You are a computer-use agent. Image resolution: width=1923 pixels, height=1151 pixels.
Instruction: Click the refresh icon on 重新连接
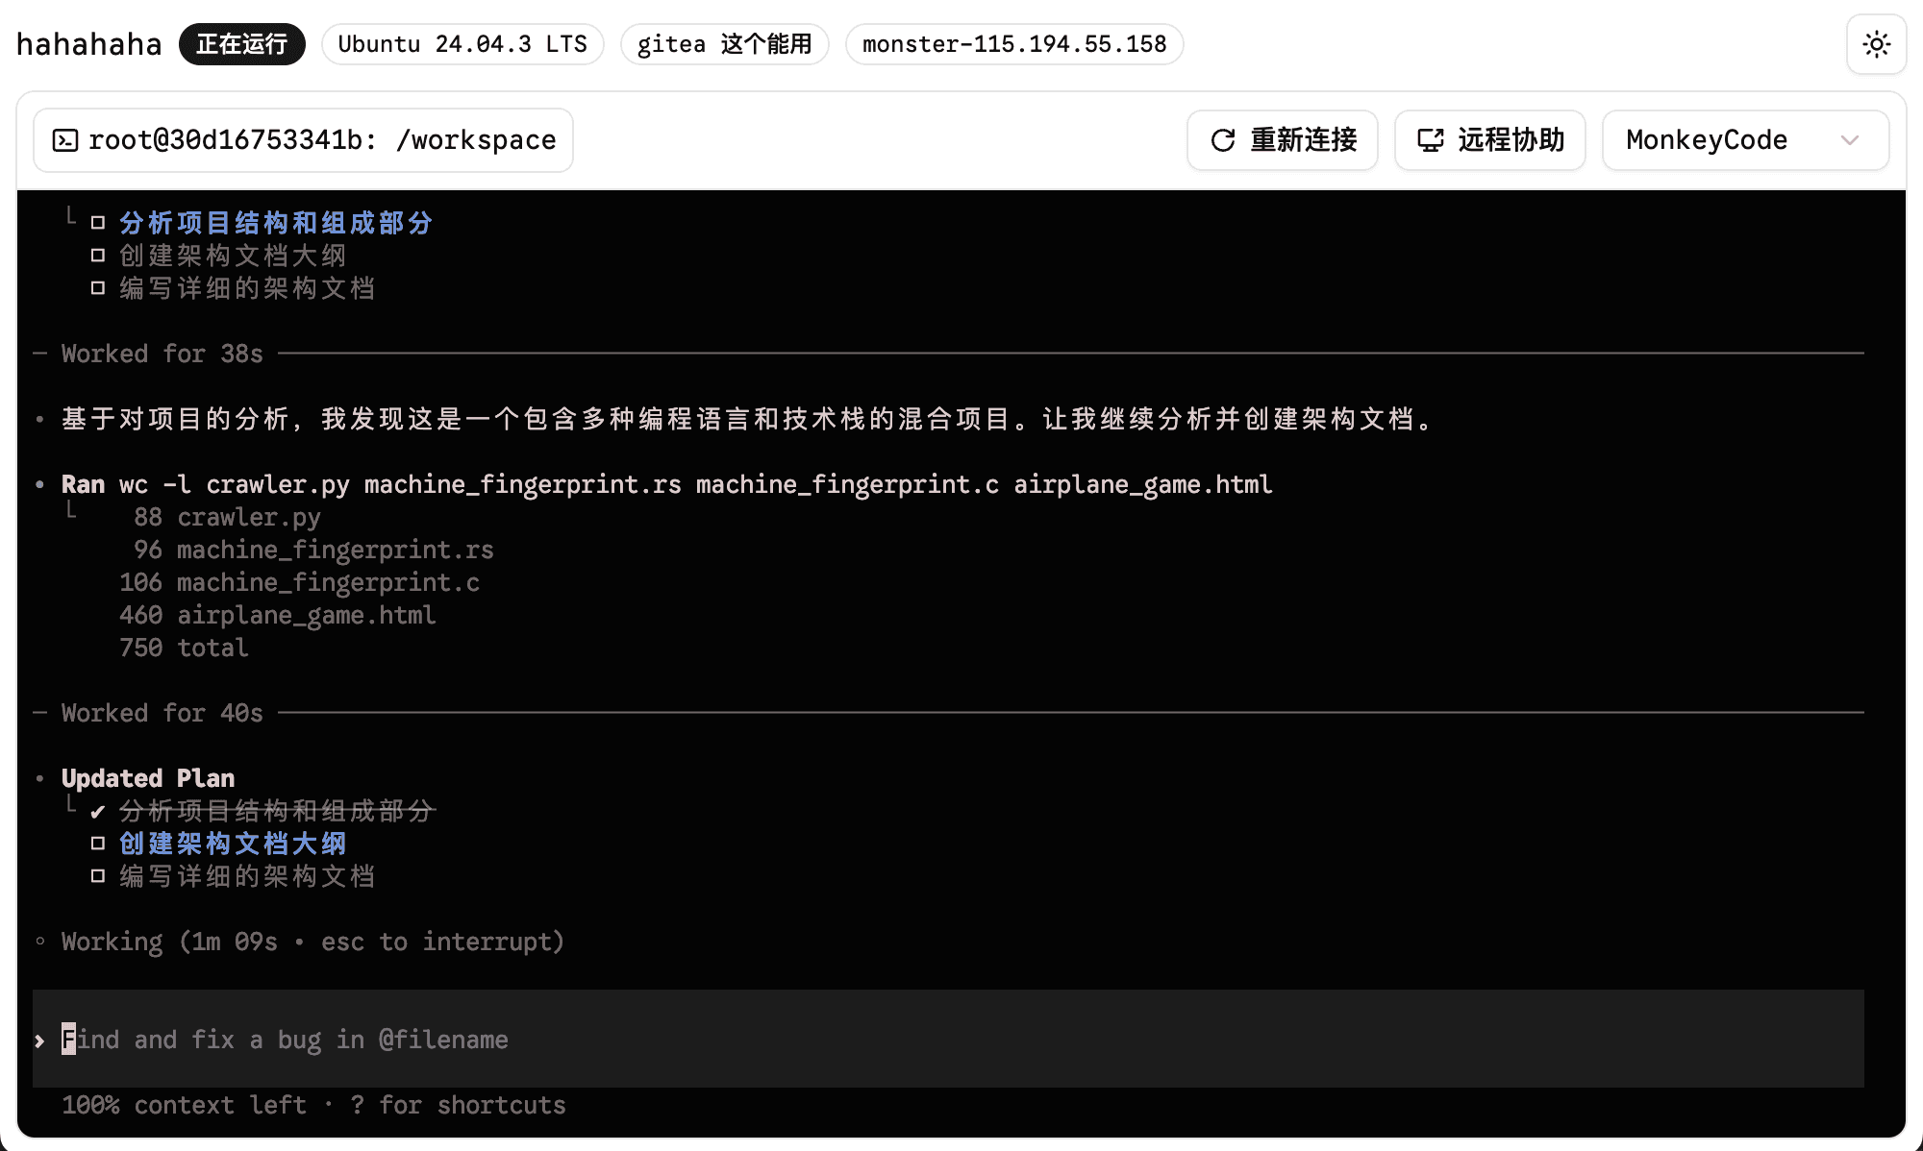tap(1221, 139)
